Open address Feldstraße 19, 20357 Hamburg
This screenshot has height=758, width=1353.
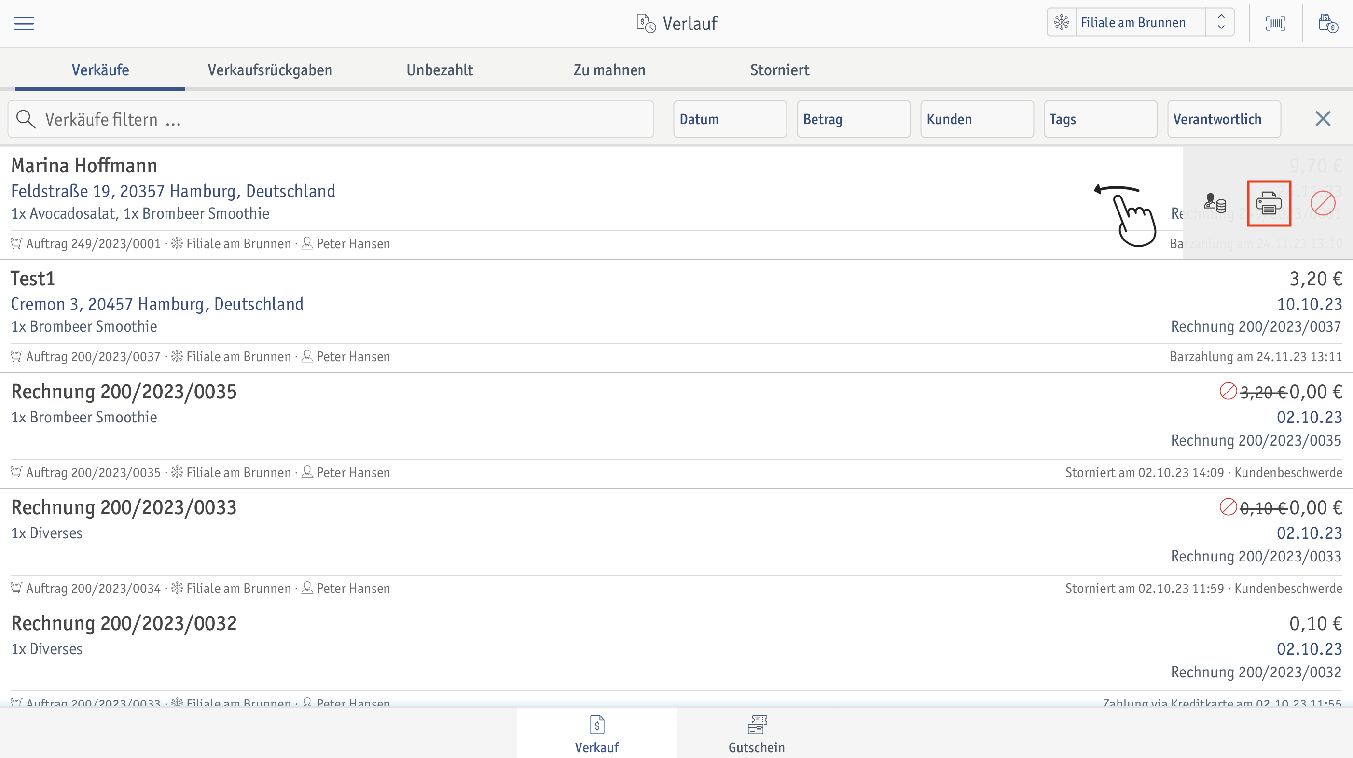click(173, 191)
